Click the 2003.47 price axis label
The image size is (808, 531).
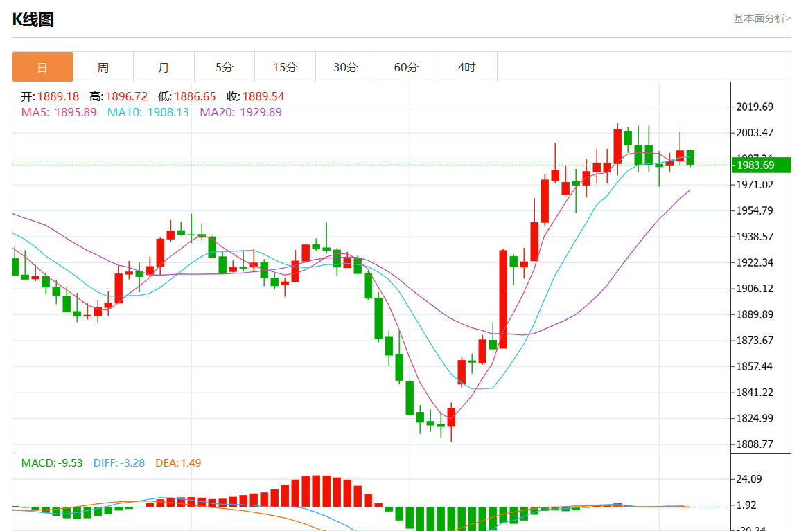[755, 132]
